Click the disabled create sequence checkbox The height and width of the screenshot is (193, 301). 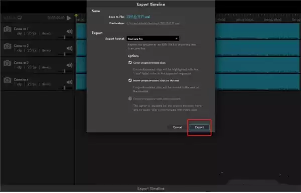point(130,99)
